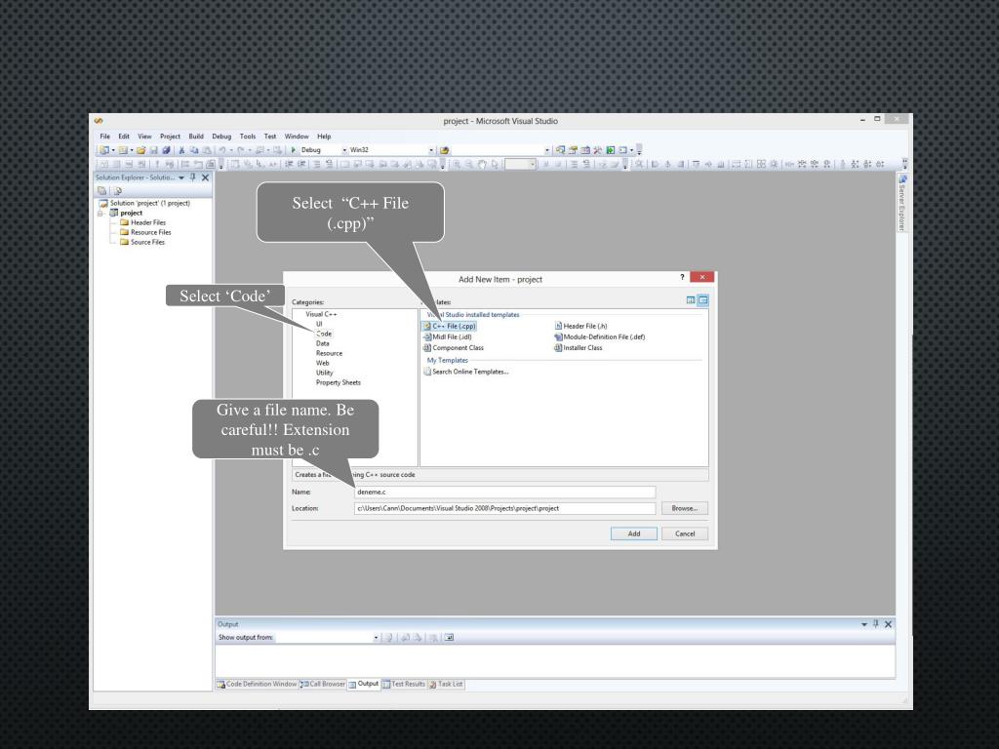This screenshot has height=749, width=999.
Task: Open the Properties Window toolbar icon
Action: coord(573,150)
